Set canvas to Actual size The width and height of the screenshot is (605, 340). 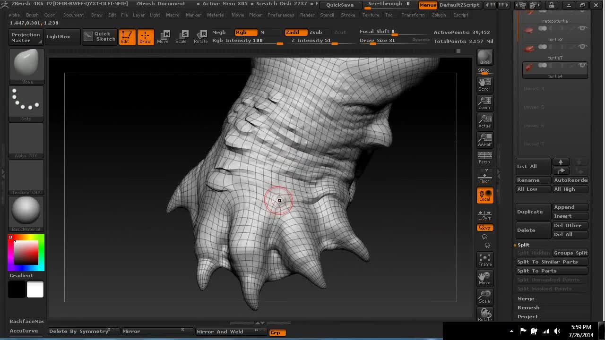484,121
